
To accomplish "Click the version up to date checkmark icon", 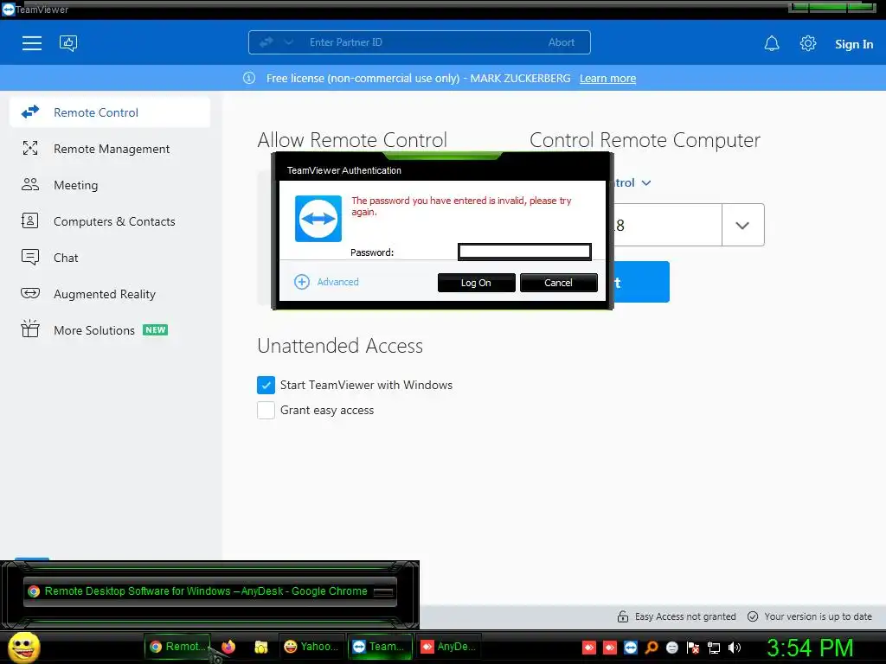I will [753, 616].
